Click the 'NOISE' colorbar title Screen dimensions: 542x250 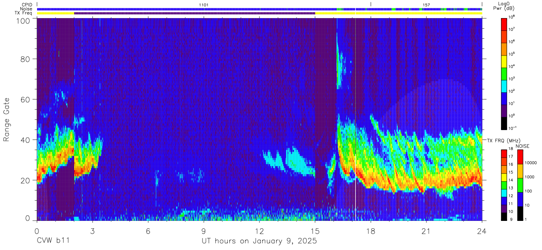522,146
